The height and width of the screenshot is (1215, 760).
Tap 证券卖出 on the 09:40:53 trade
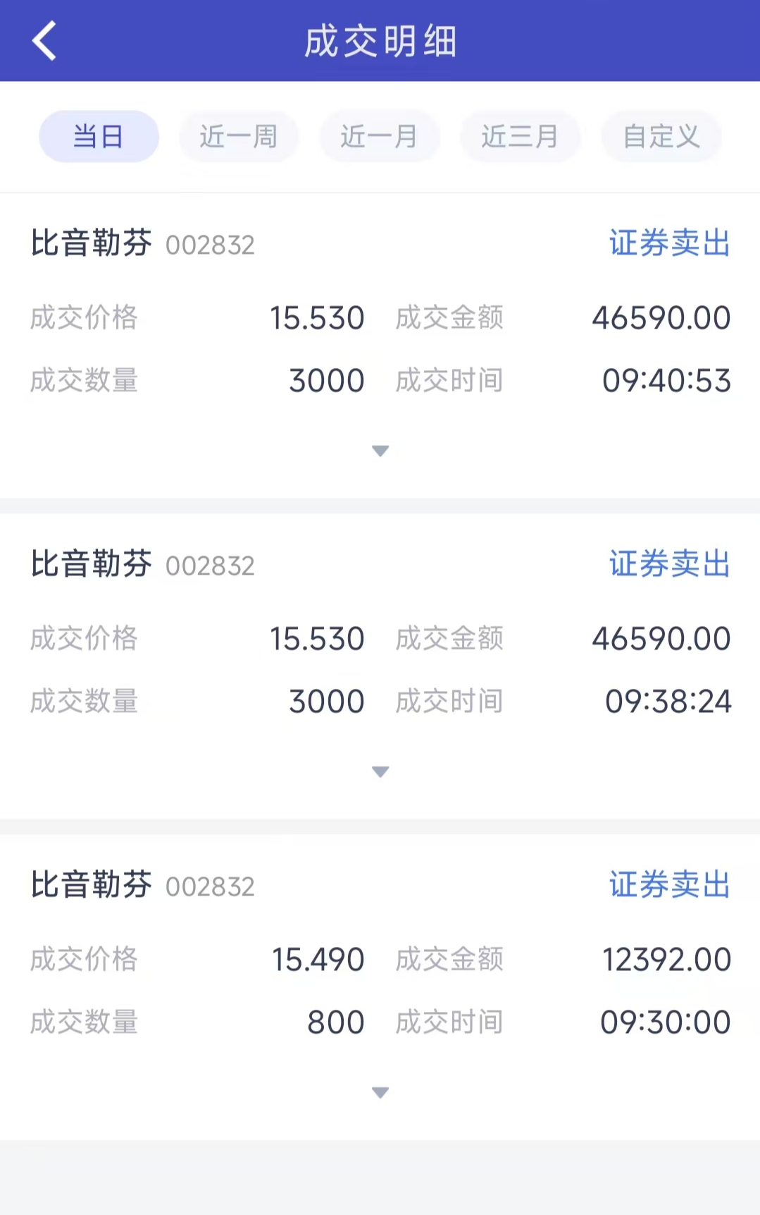point(669,243)
